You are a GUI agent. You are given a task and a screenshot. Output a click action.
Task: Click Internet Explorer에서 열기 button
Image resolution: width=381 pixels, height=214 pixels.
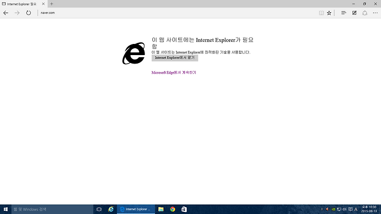tap(175, 58)
